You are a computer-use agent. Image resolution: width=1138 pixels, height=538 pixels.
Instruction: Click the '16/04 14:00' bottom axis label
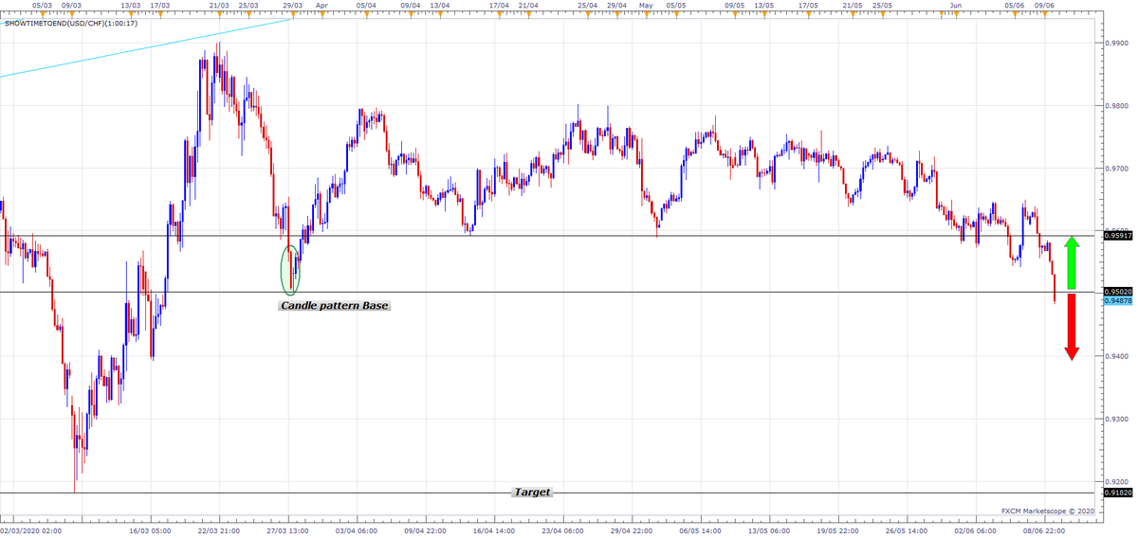[496, 531]
